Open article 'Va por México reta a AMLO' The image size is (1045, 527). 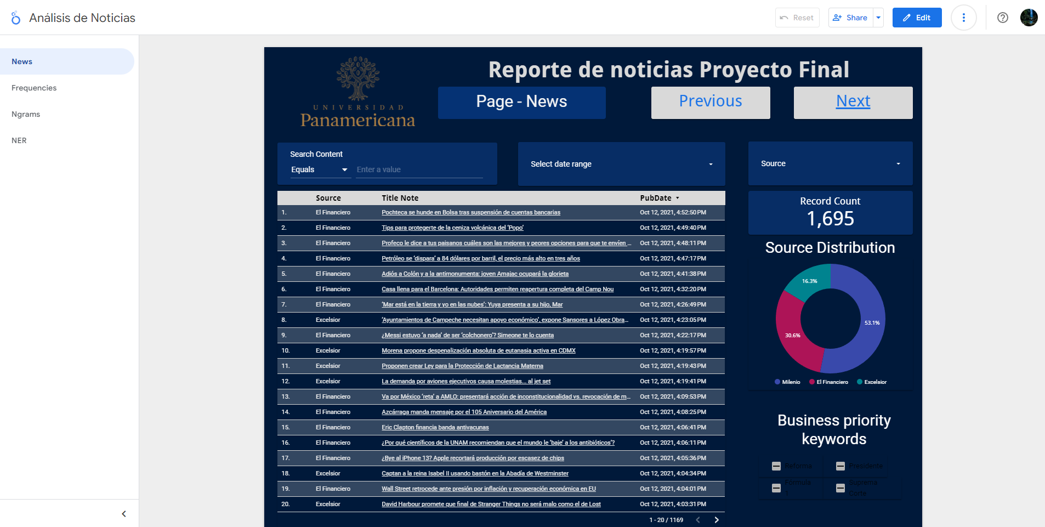[506, 396]
